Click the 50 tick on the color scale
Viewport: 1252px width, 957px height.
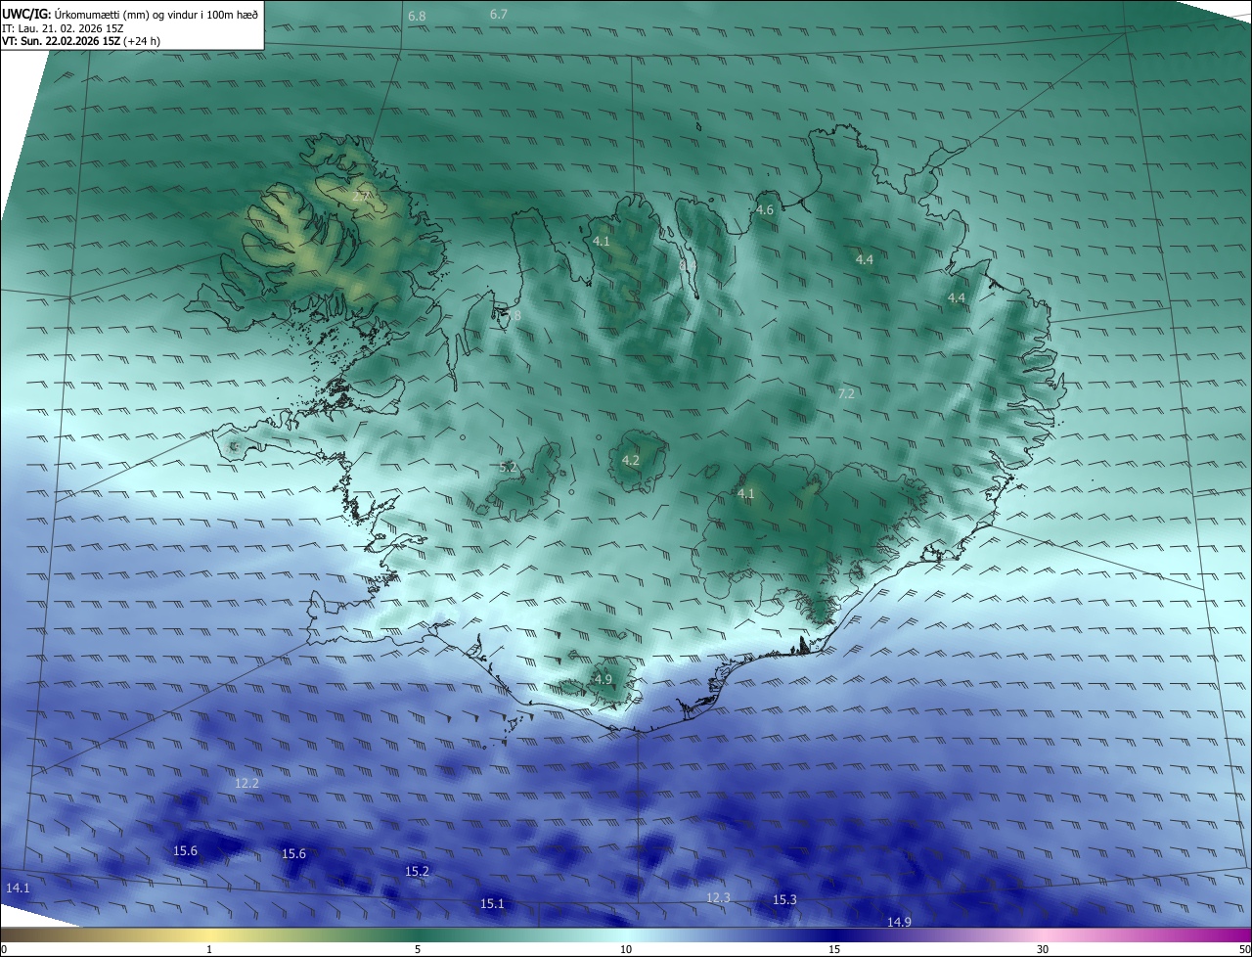pyautogui.click(x=1244, y=949)
